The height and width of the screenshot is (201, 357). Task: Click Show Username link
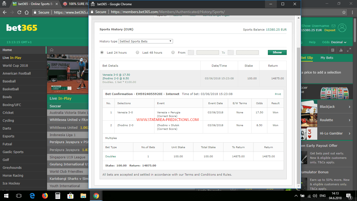[x=315, y=26]
